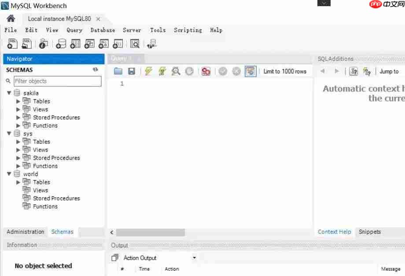Open the Action Output dropdown

(194, 258)
